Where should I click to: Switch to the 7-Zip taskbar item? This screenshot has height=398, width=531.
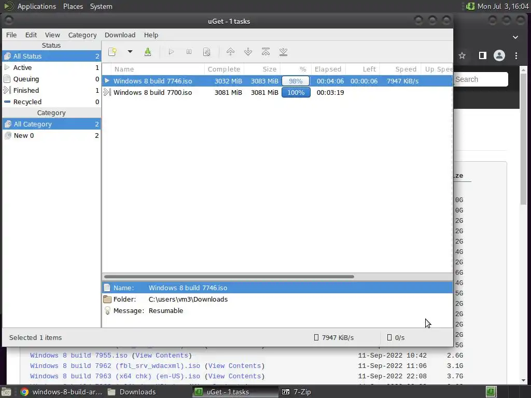pyautogui.click(x=297, y=392)
